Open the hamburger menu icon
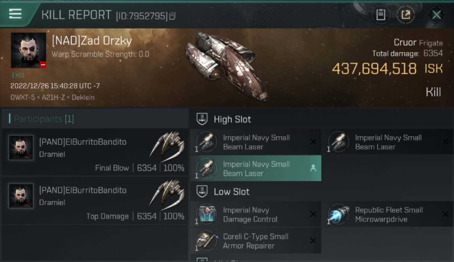Screen dimensions: 454x262 (15, 14)
